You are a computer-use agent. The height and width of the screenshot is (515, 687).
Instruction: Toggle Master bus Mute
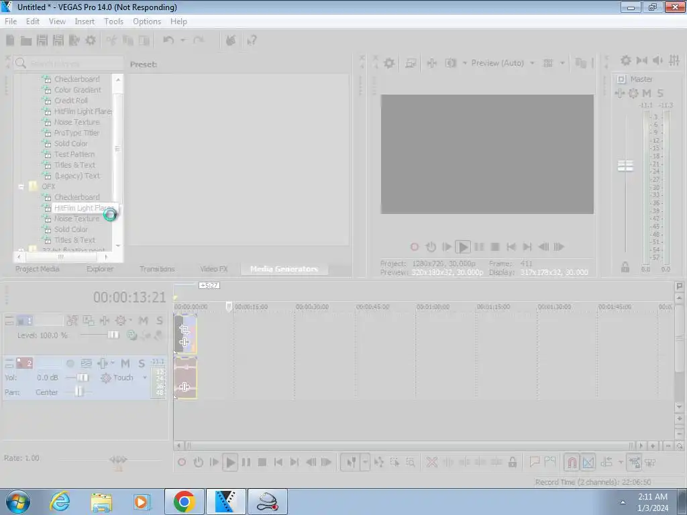coord(647,93)
